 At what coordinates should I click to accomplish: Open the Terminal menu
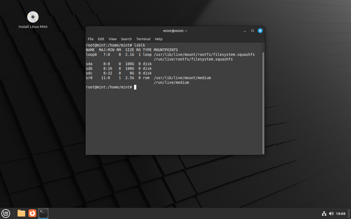tap(143, 39)
